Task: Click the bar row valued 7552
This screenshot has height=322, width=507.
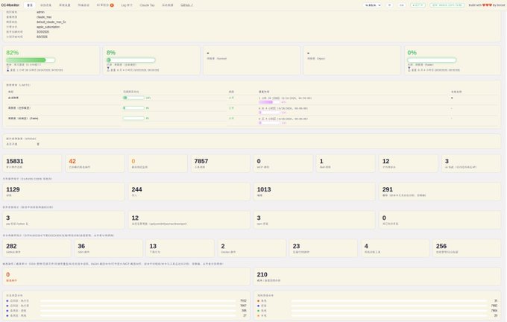Action: coord(126,300)
